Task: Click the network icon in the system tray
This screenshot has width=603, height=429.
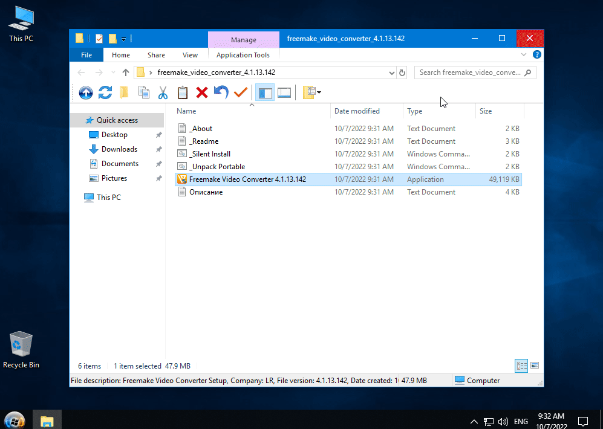Action: click(x=489, y=422)
